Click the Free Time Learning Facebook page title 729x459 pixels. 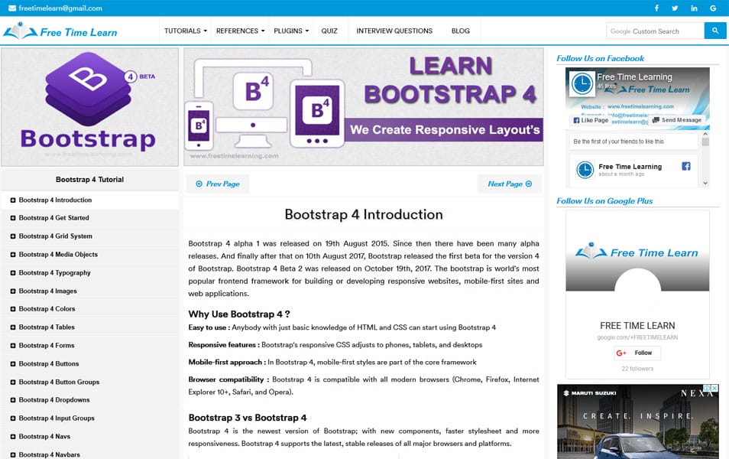point(634,76)
